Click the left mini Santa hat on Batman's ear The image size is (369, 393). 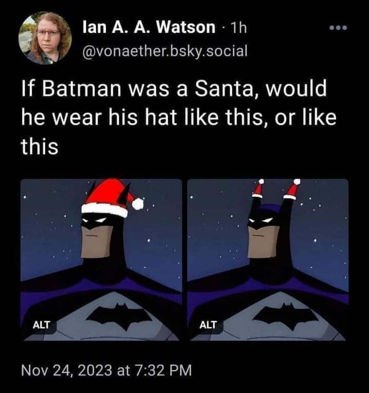[x=259, y=189]
